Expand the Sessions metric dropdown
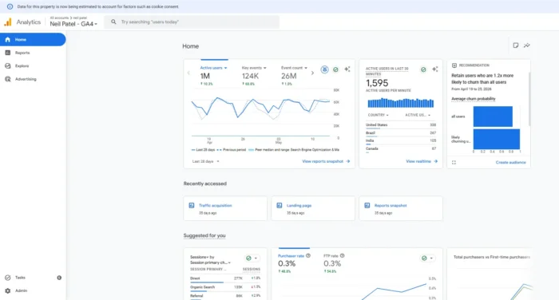The image size is (559, 300). (x=200, y=257)
